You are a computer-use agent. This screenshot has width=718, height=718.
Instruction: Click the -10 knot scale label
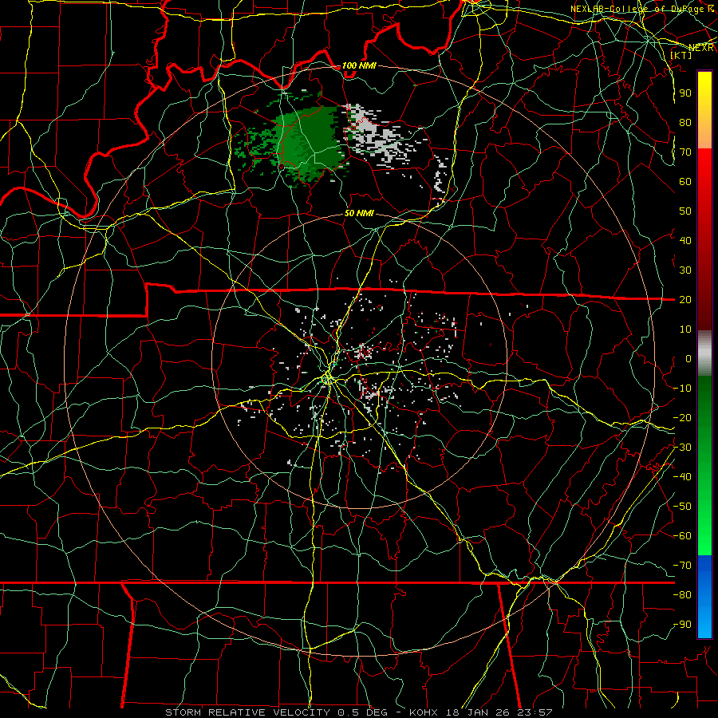click(x=683, y=389)
